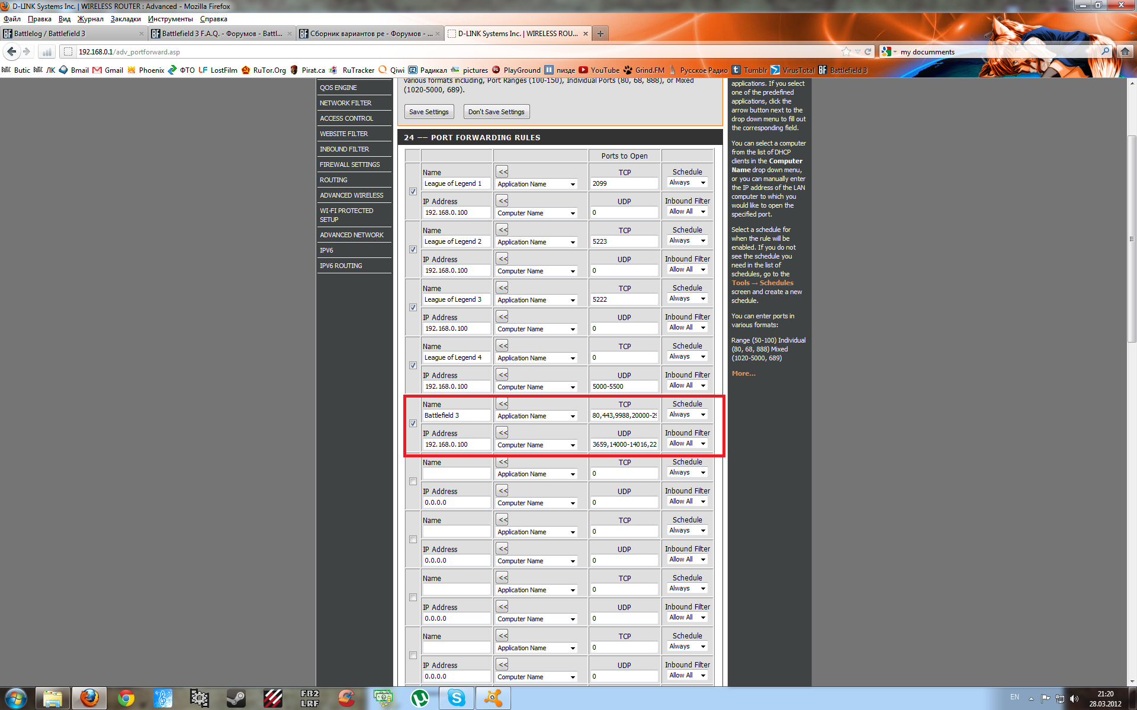Expand Application Name dropdown for Battlefield 3

pyautogui.click(x=537, y=416)
